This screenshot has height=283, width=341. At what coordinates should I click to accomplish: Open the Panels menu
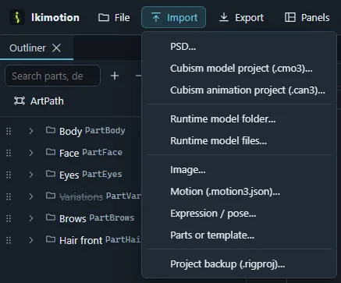pyautogui.click(x=307, y=17)
